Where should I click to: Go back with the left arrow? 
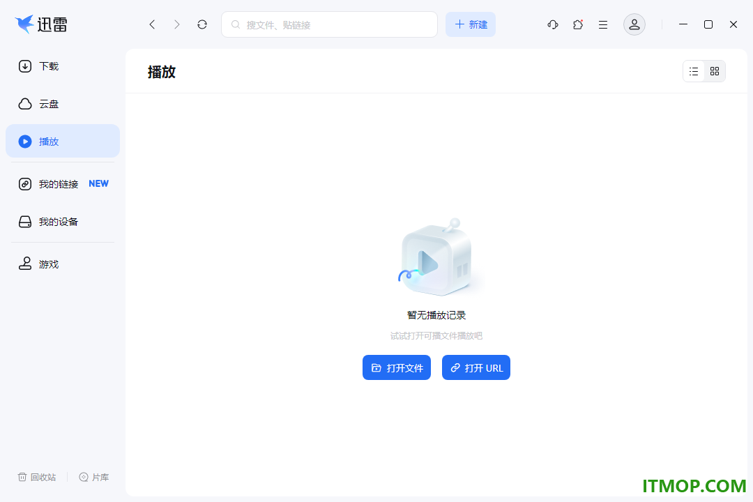pos(152,24)
